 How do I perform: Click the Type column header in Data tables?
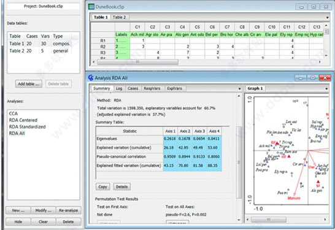58,36
